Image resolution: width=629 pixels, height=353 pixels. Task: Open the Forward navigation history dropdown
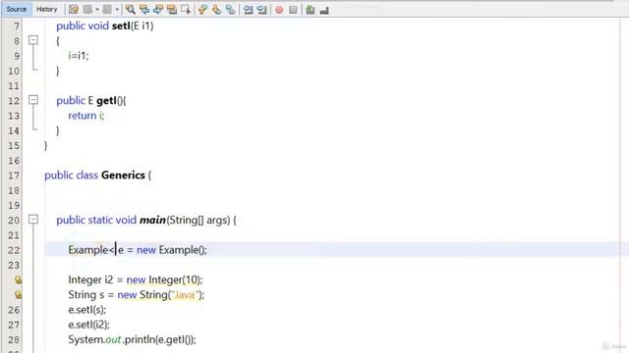pos(117,10)
